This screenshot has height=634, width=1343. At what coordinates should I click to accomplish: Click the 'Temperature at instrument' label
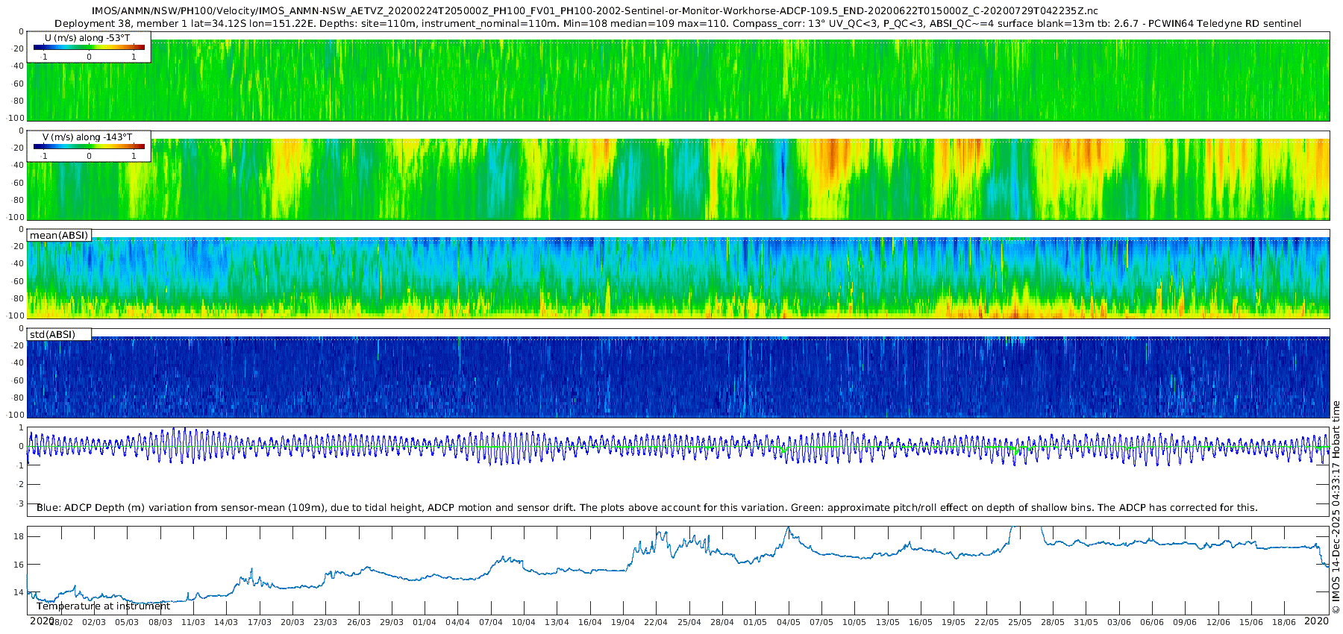point(103,606)
